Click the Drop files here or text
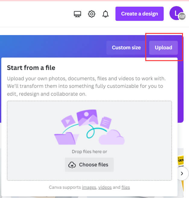Image resolution: width=189 pixels, height=198 pixels. [90, 151]
